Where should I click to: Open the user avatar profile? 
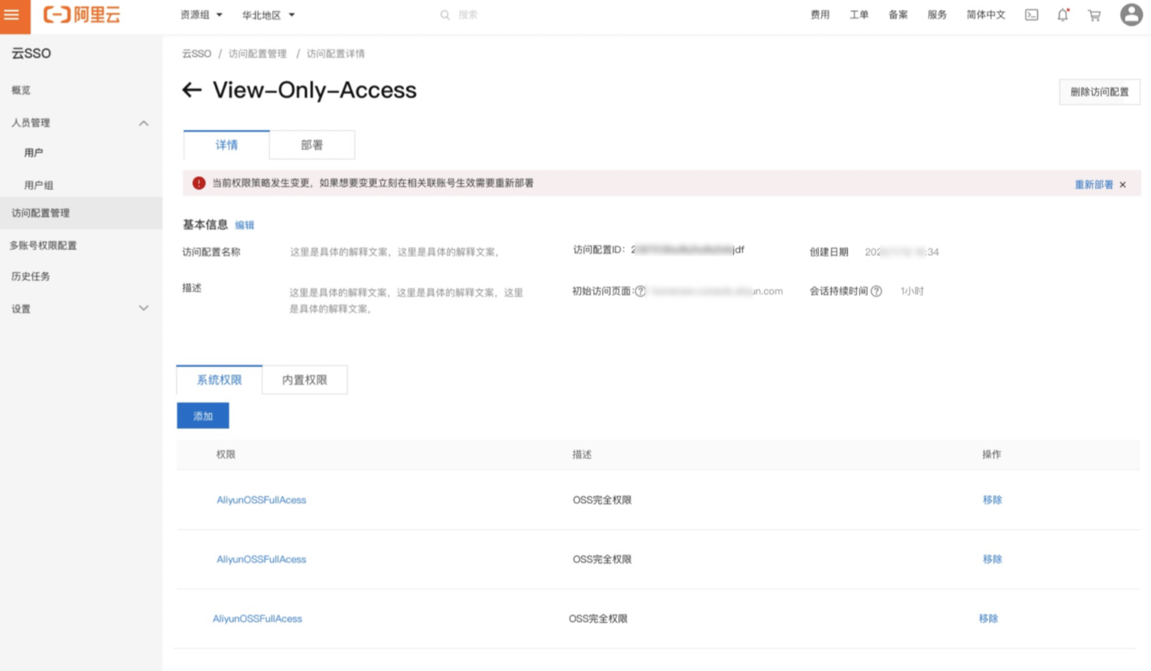[x=1131, y=15]
